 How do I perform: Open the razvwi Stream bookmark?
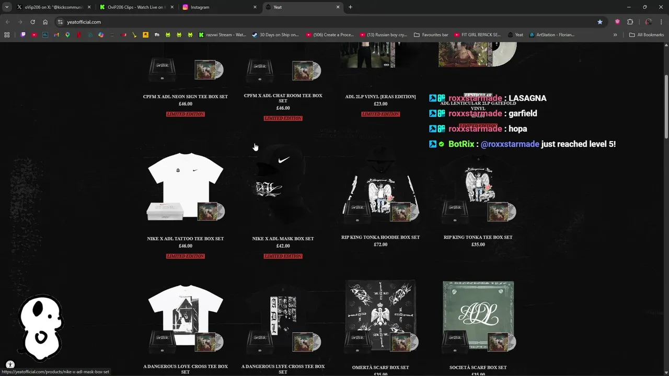point(222,35)
